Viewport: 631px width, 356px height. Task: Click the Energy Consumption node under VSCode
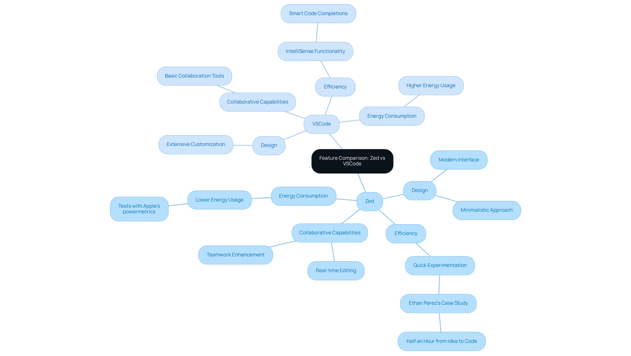click(391, 116)
